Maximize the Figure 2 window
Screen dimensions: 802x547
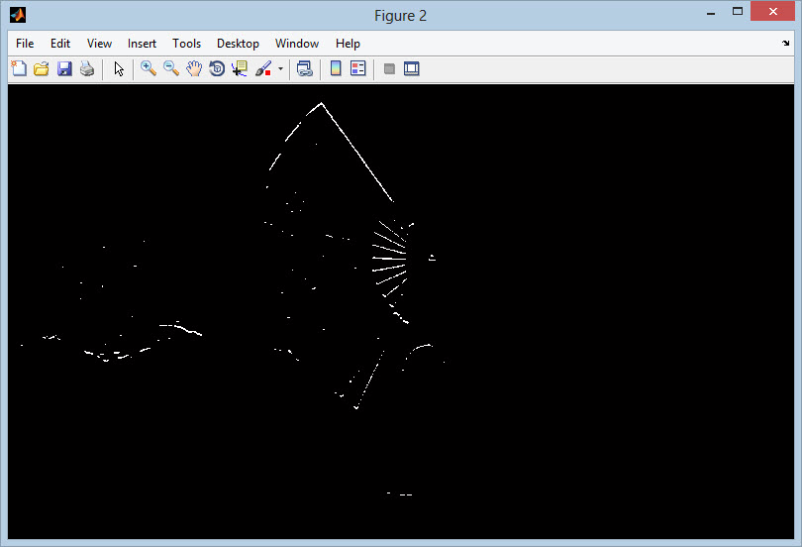[x=737, y=11]
